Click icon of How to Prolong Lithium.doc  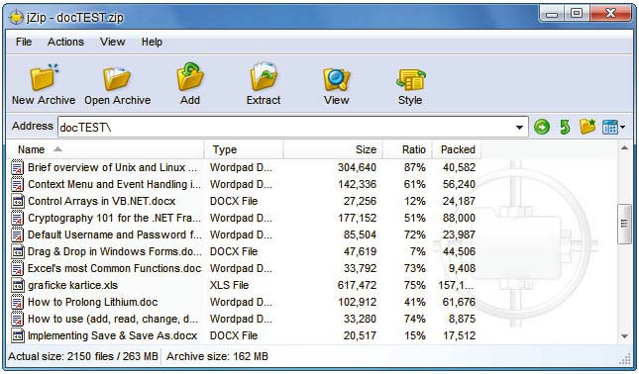17,302
